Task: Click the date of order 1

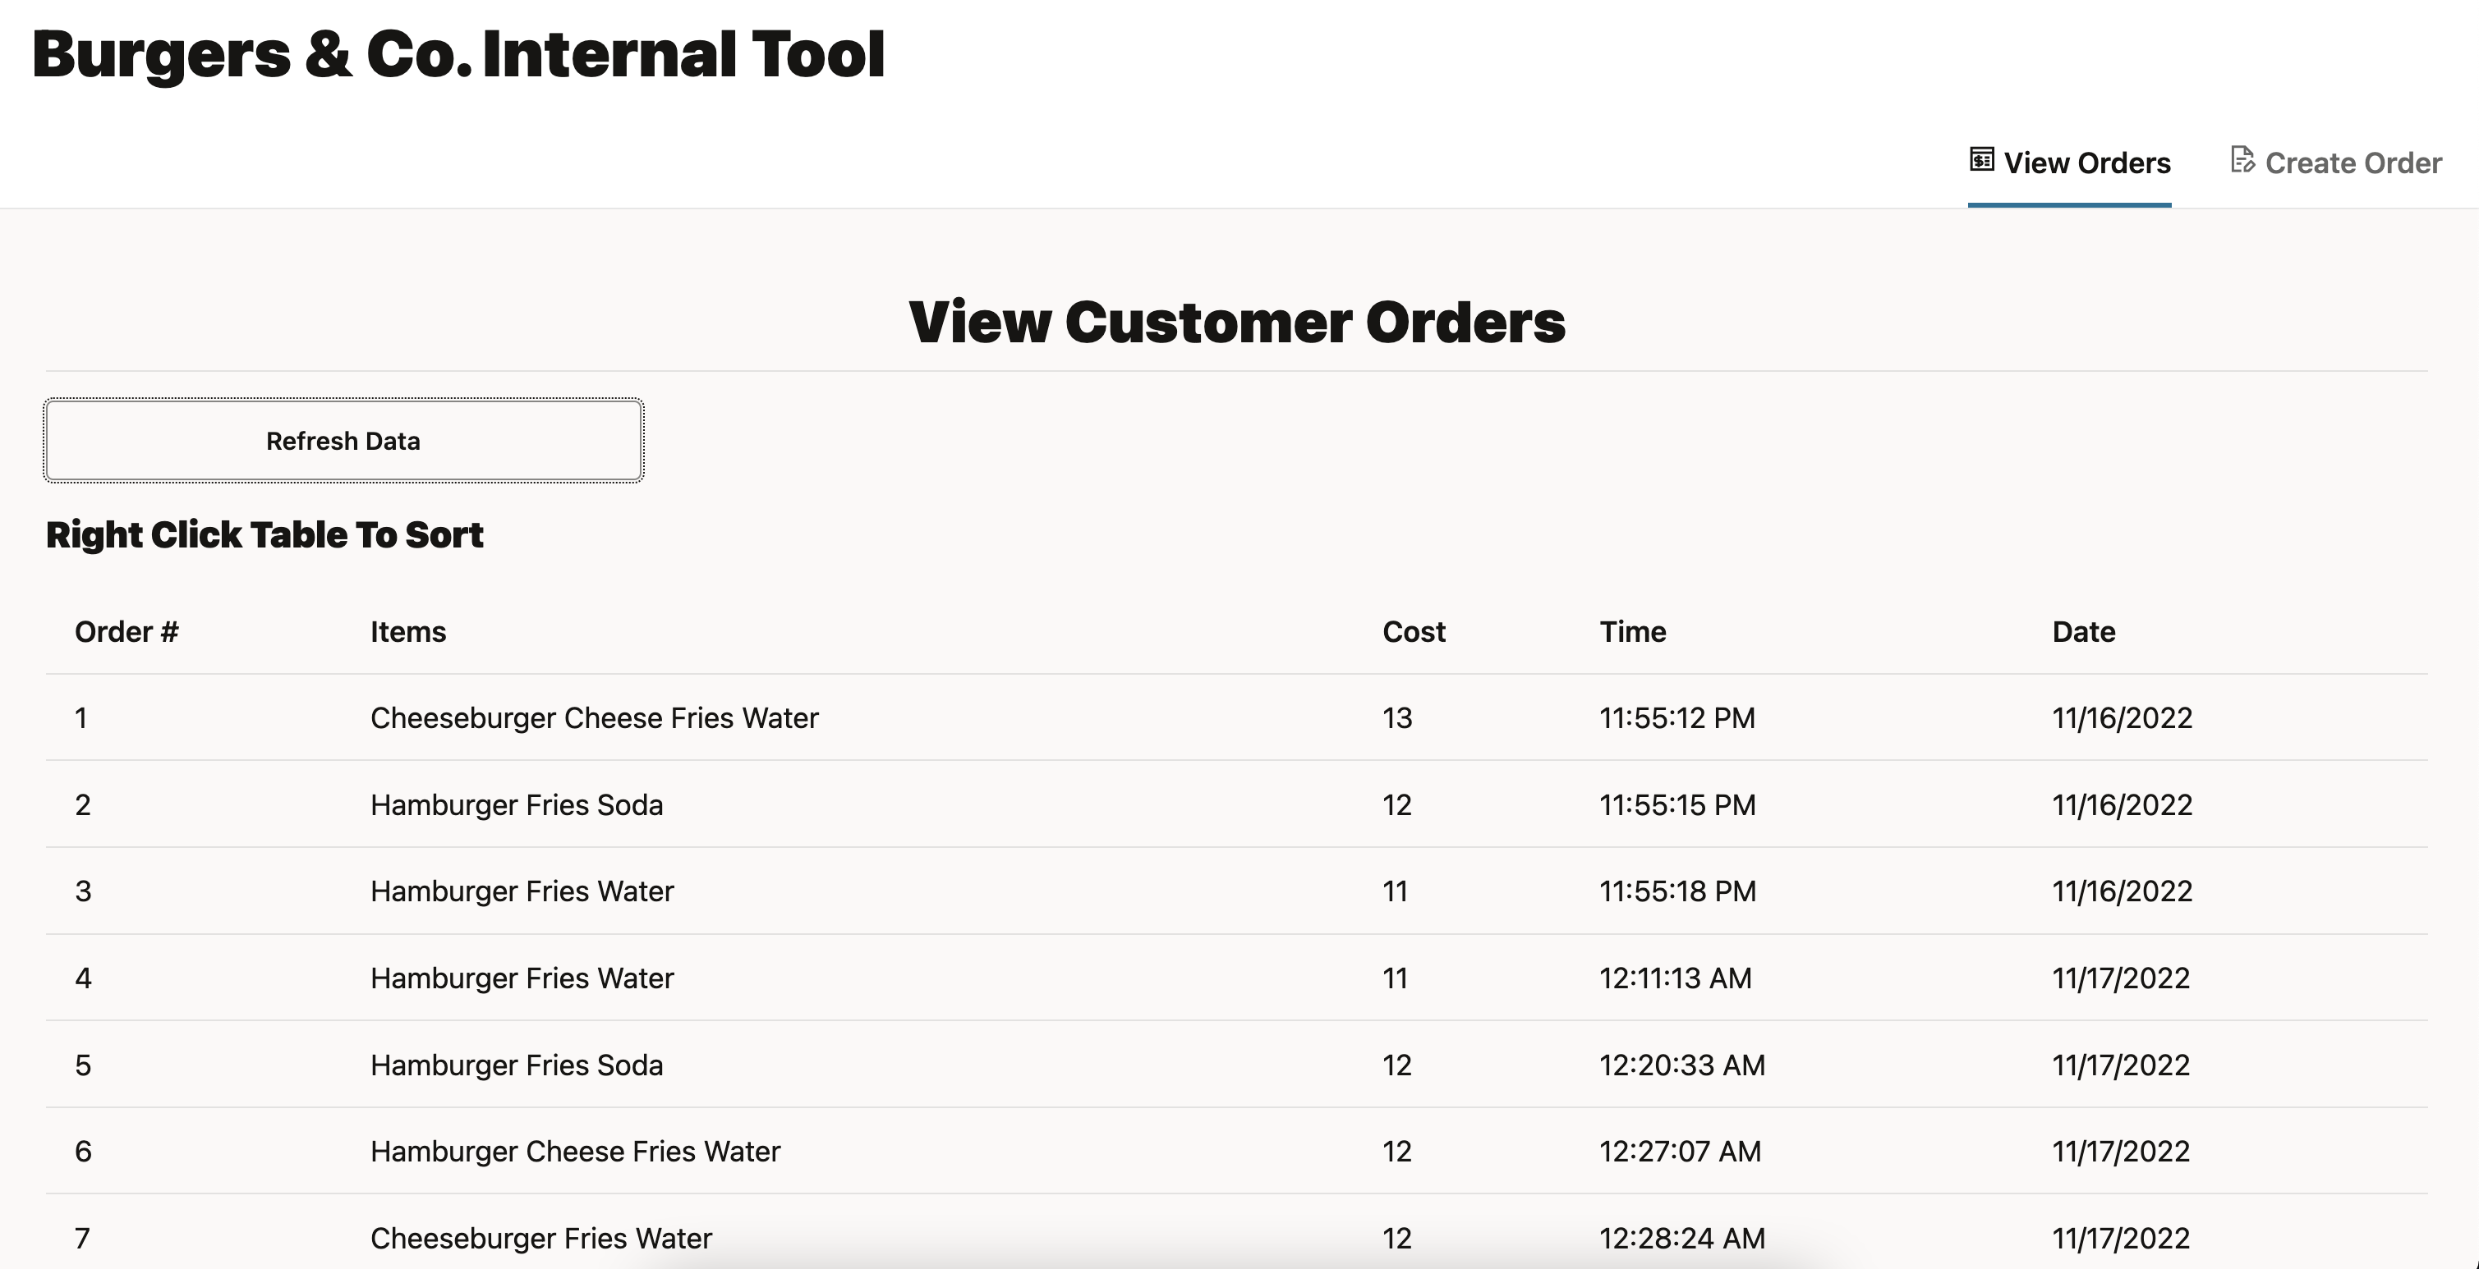Action: (2122, 718)
